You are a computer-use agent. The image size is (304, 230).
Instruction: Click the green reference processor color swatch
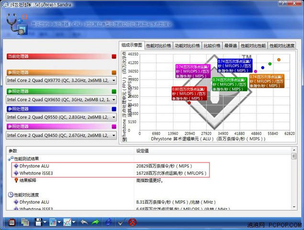coord(114,92)
